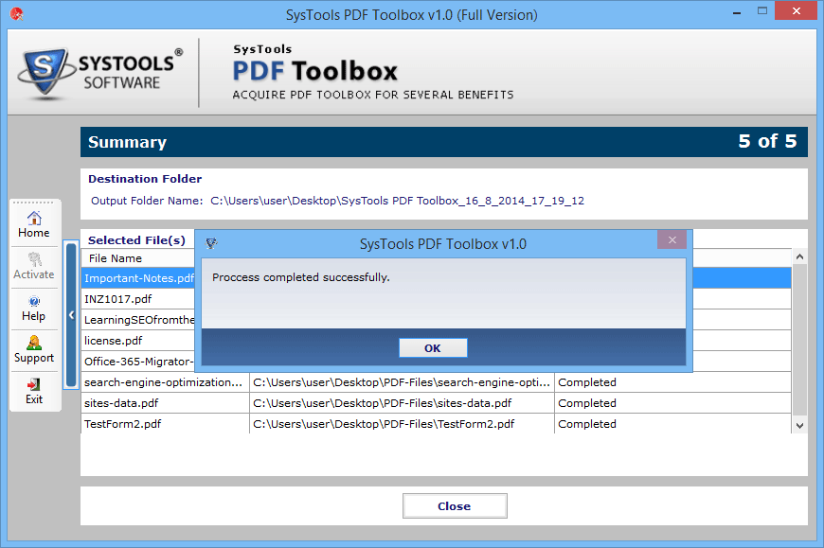Click the Completed status for sites-data.pdf

(x=587, y=403)
